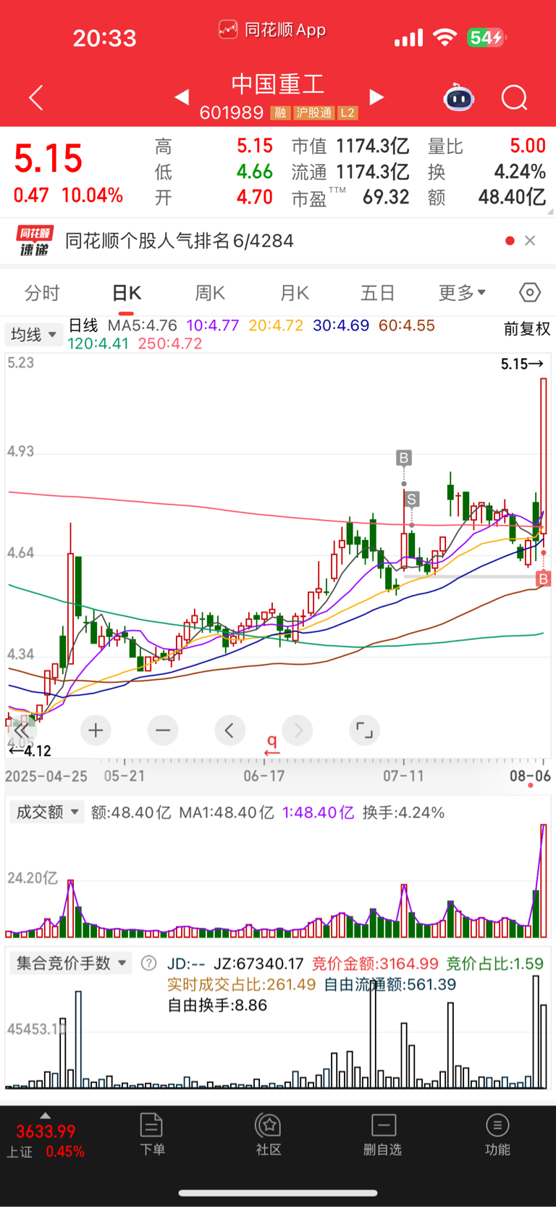Tap the 250:4.72 moving average label
The width and height of the screenshot is (556, 1207).
pyautogui.click(x=170, y=344)
